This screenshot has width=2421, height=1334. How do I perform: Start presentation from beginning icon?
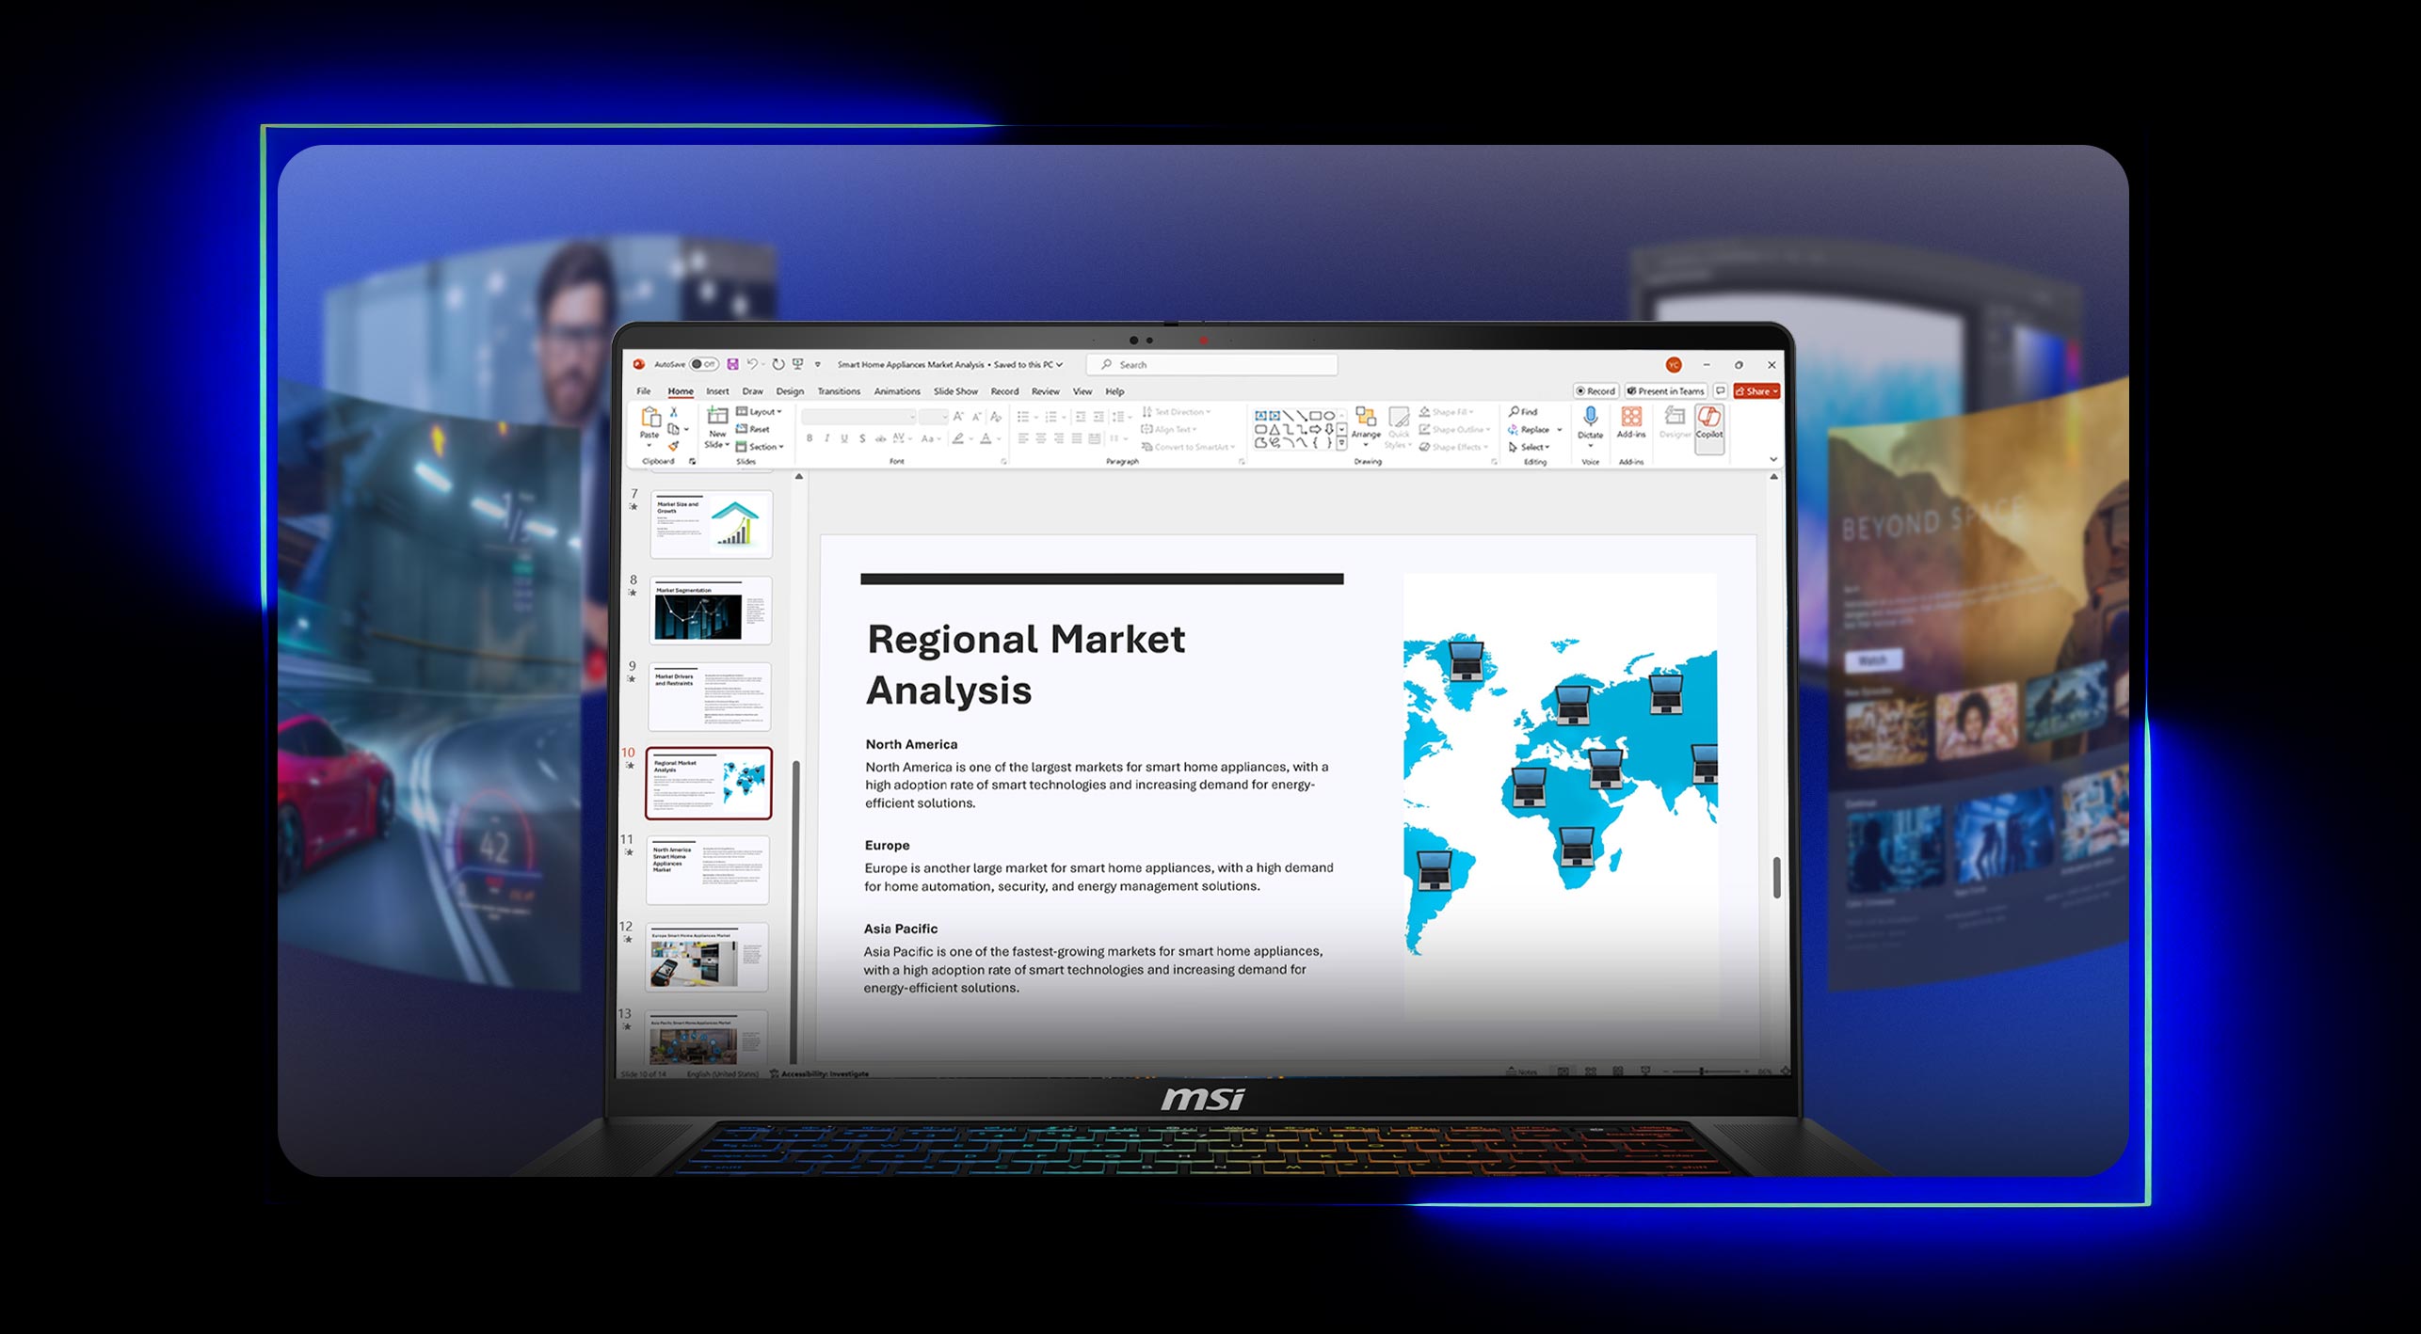pos(797,364)
